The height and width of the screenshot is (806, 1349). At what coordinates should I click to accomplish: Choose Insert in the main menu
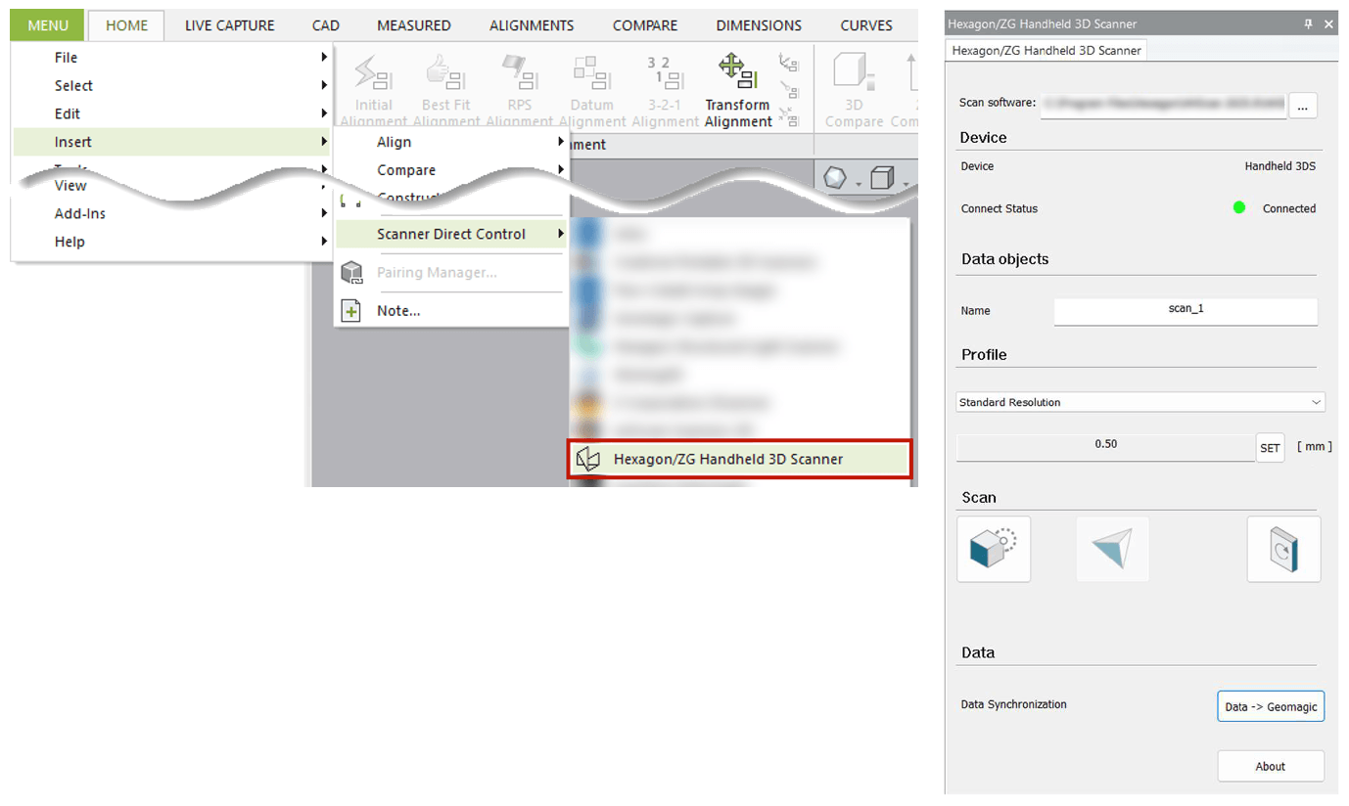pos(172,142)
